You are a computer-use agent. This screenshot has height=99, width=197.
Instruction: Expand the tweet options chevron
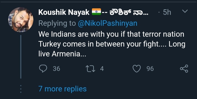(x=185, y=11)
